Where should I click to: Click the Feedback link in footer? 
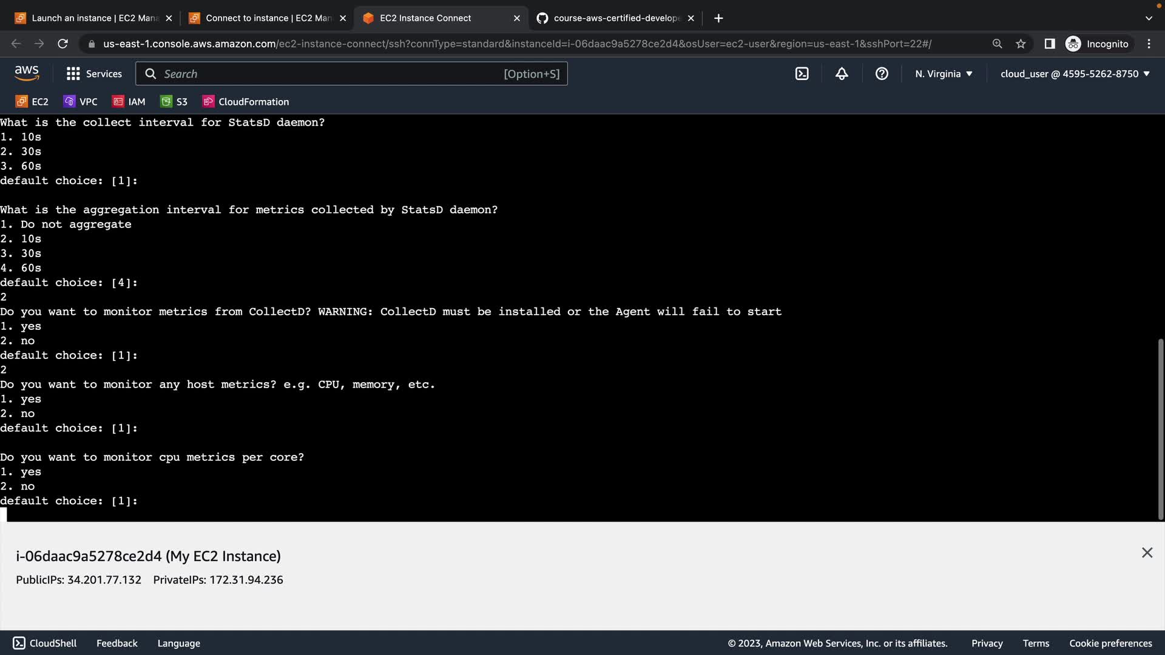[116, 643]
